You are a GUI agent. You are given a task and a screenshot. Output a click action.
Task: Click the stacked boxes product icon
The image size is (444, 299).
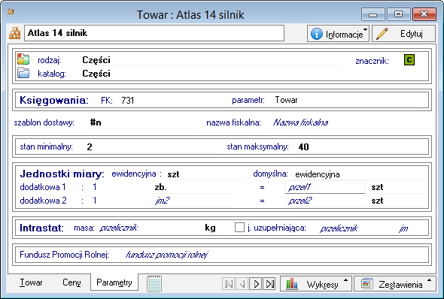15,33
